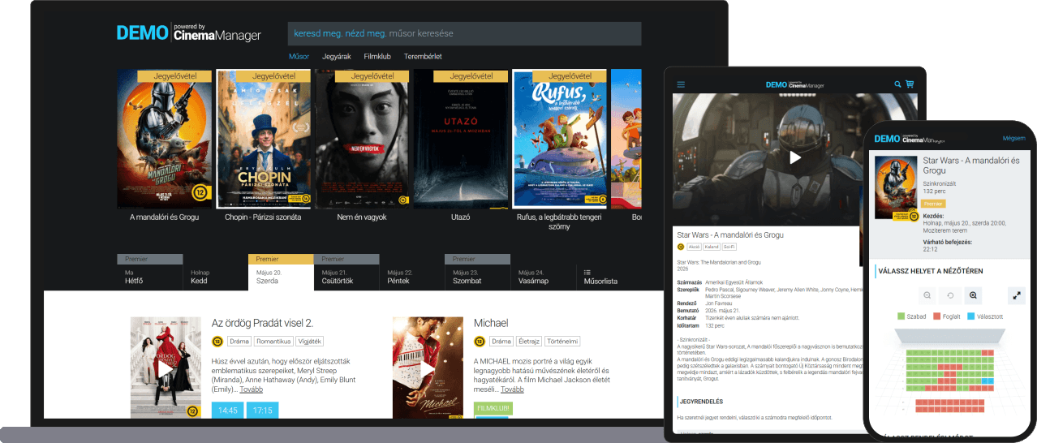Image resolution: width=1037 pixels, height=443 pixels.
Task: Open the Rufus sea monster poster
Action: pyautogui.click(x=560, y=139)
